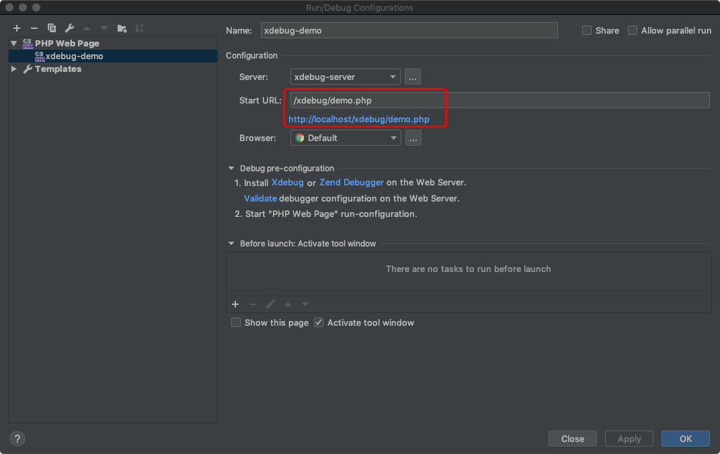Create a new configuration folder

(122, 28)
